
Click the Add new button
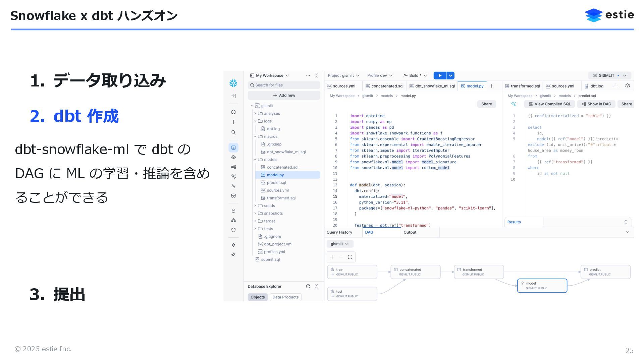(x=284, y=96)
